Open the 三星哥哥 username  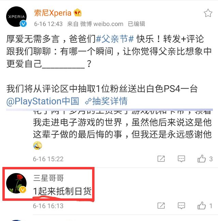pos(48,178)
